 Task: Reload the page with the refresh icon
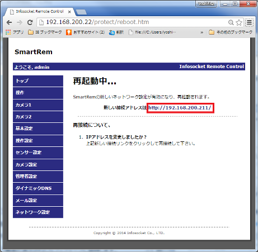[x=30, y=22]
